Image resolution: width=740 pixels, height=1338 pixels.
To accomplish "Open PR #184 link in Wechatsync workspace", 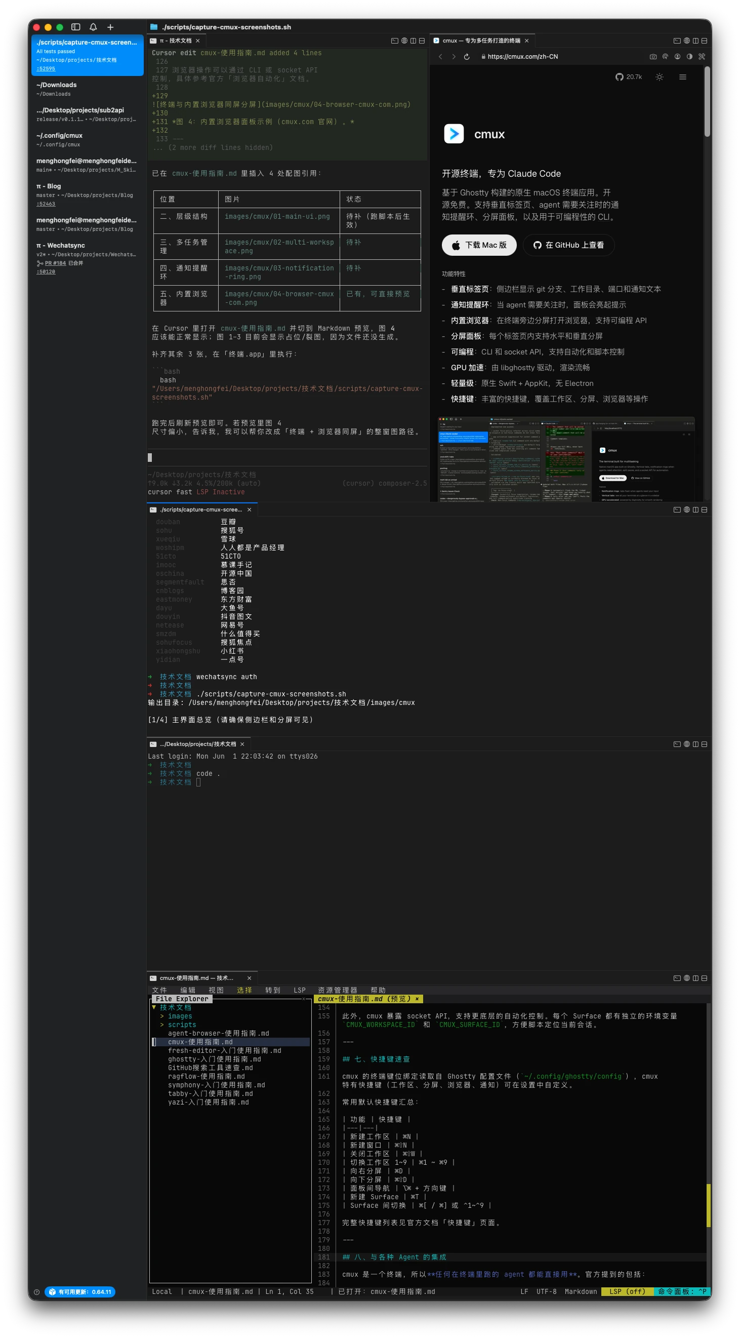I will click(55, 263).
